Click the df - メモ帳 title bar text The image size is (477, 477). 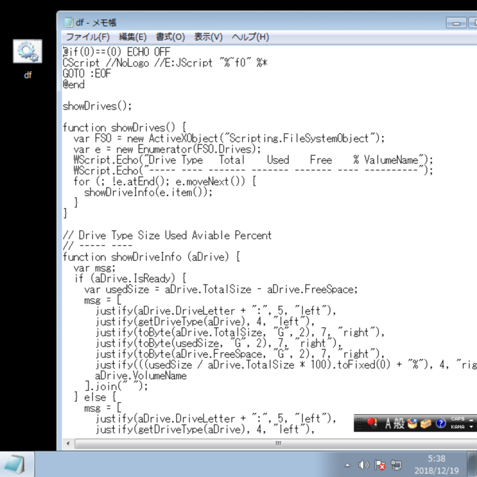pyautogui.click(x=96, y=22)
